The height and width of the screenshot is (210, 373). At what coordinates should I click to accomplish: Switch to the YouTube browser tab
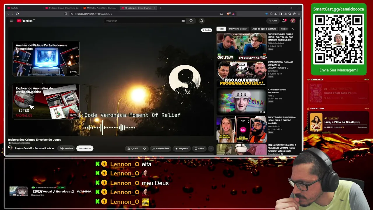tap(23, 8)
